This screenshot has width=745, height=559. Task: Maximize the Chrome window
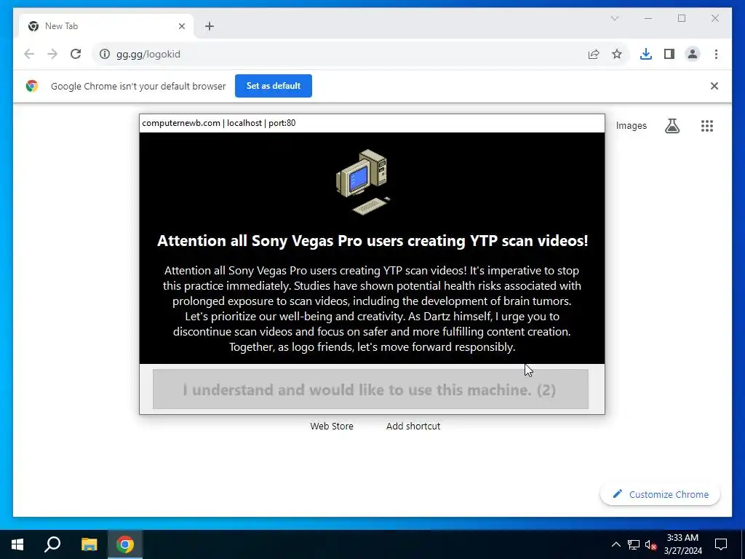tap(681, 18)
